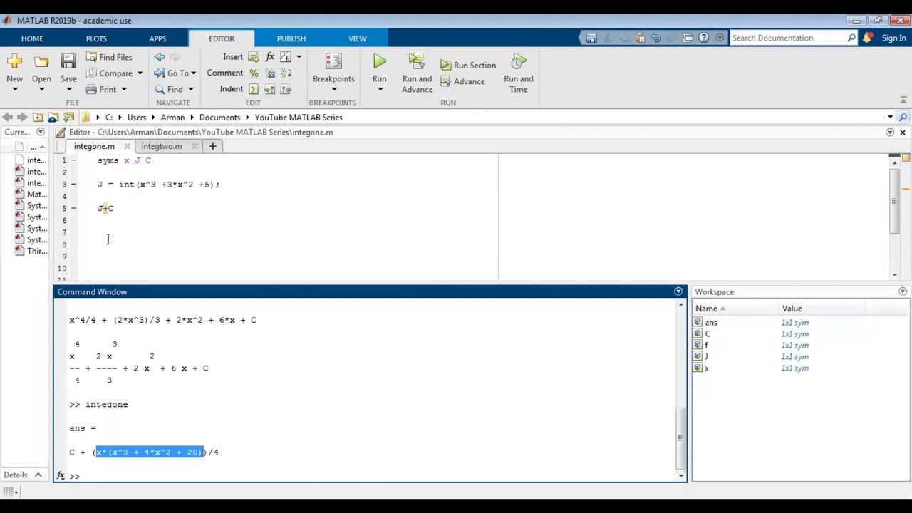The image size is (912, 513).
Task: Click the search folder magnifier at address bar end
Action: [x=903, y=117]
